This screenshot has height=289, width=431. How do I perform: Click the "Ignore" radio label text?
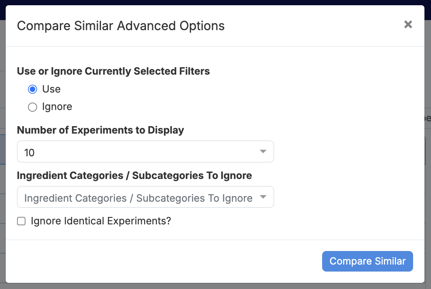pyautogui.click(x=57, y=107)
